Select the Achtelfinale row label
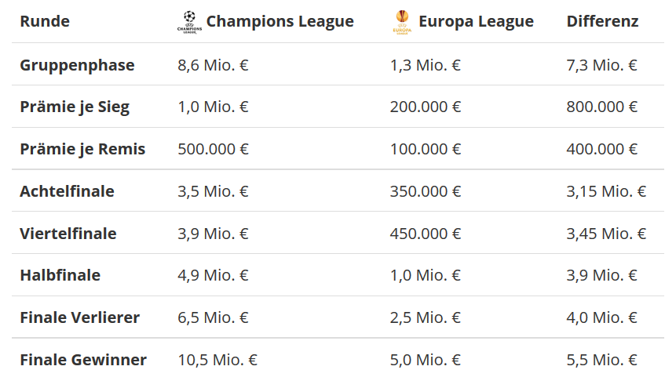This screenshot has height=388, width=665. pos(67,191)
